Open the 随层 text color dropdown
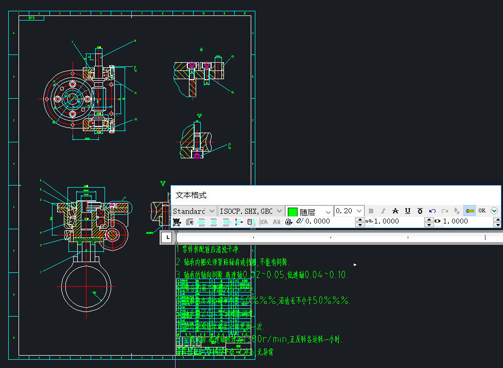Screen dimensions: 503x368 coord(309,212)
